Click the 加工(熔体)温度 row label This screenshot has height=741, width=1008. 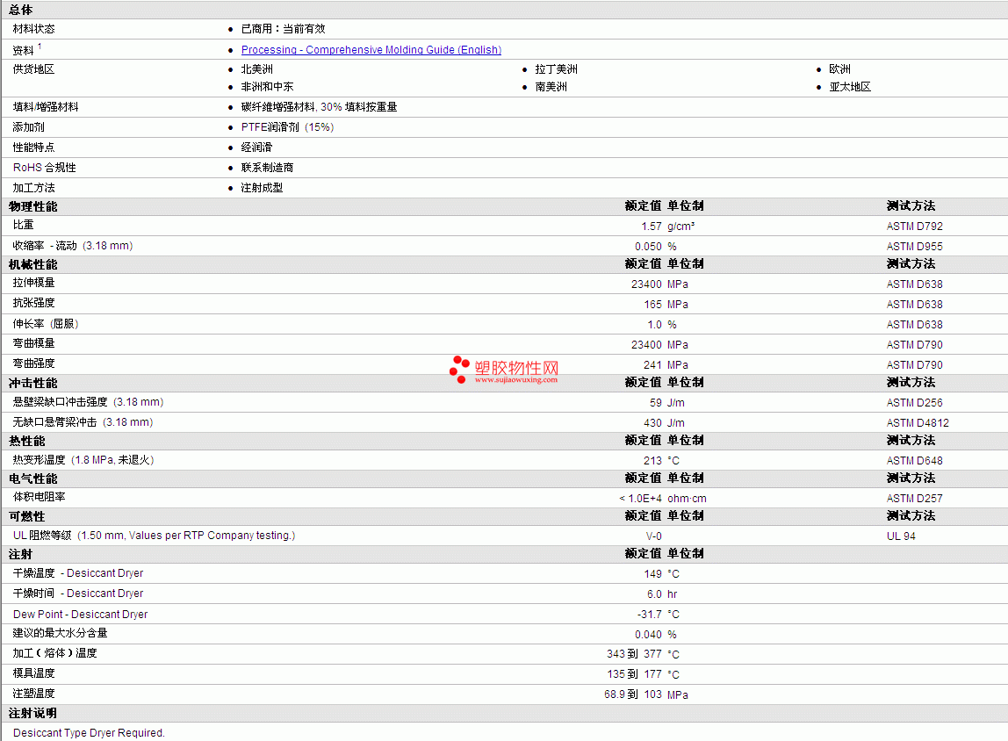click(54, 653)
